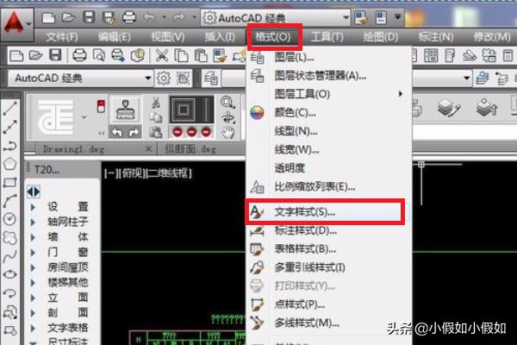Open the 工具(T) menu
Image resolution: width=517 pixels, height=345 pixels.
tap(327, 37)
